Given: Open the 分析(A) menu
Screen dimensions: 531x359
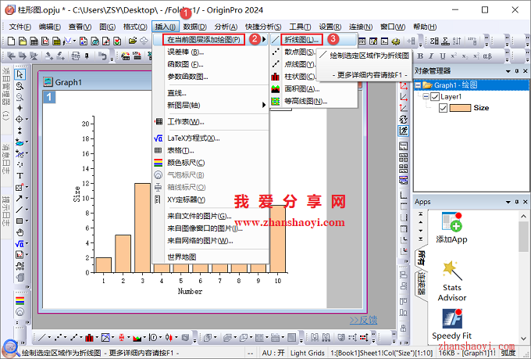Looking at the screenshot, I should tap(226, 27).
